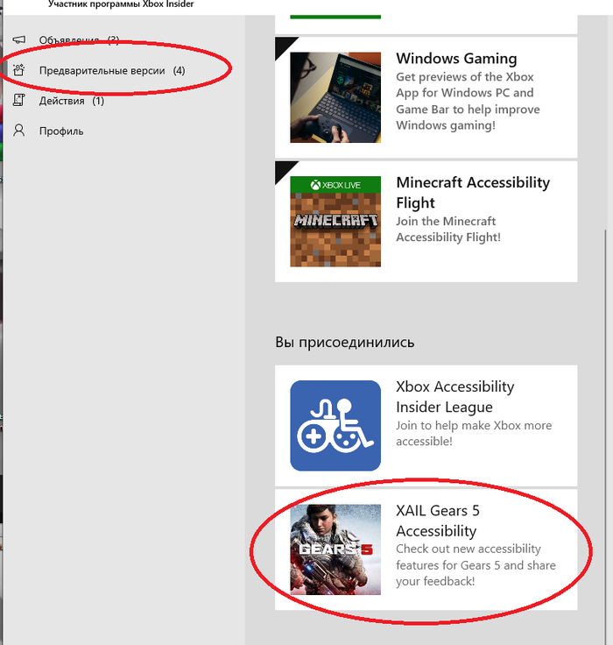
Task: Open Xbox Accessibility Insider League card
Action: [x=426, y=426]
